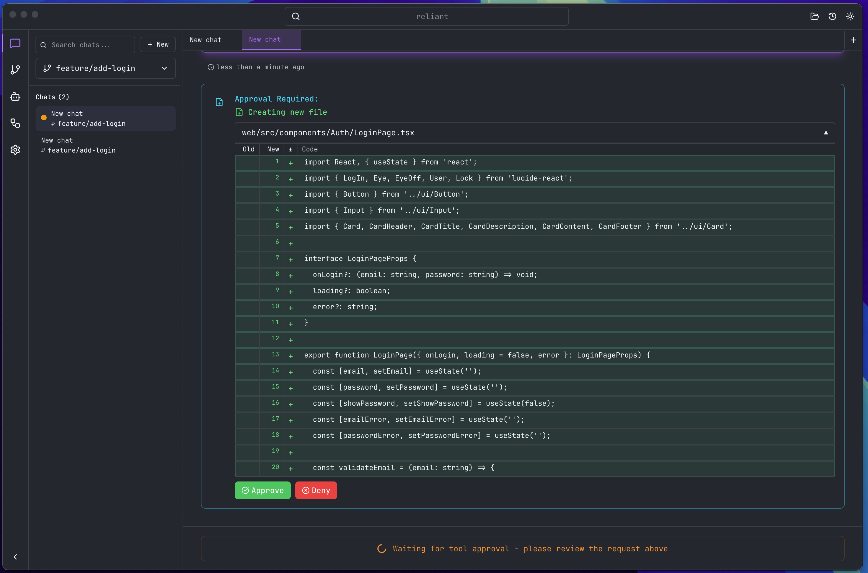Open settings via the gear icon
This screenshot has height=573, width=868.
pyautogui.click(x=15, y=150)
